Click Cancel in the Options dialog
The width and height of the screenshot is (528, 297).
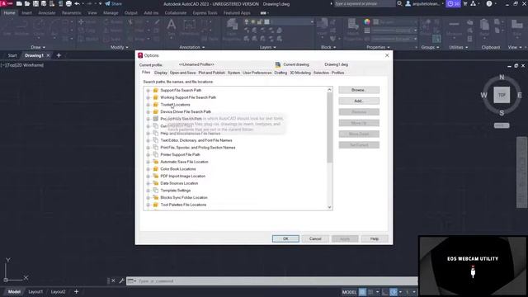pos(315,238)
